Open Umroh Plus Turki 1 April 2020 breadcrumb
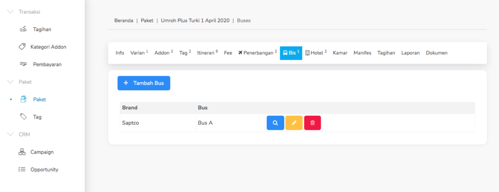 click(195, 20)
